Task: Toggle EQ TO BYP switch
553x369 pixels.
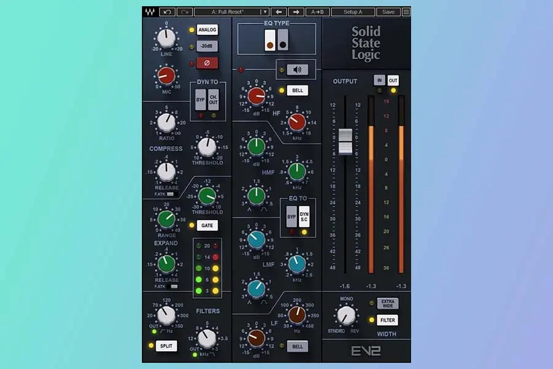Action: (291, 216)
